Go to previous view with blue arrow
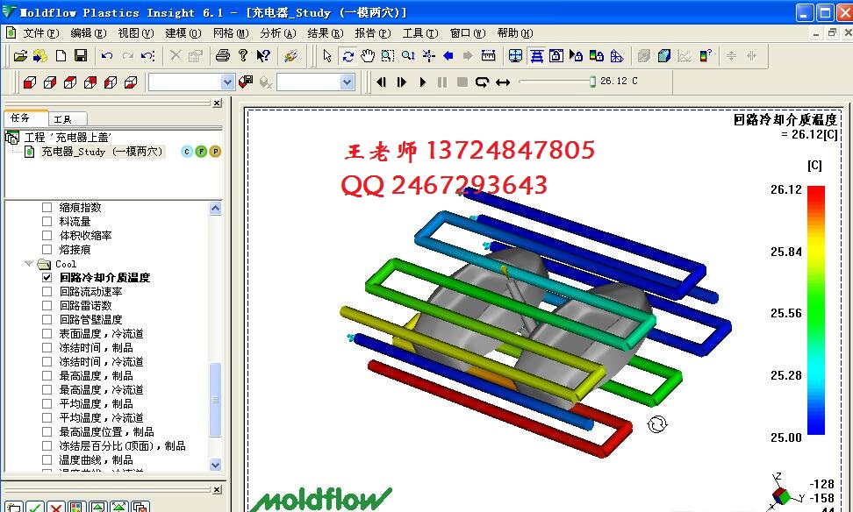This screenshot has height=512, width=853. pos(448,55)
